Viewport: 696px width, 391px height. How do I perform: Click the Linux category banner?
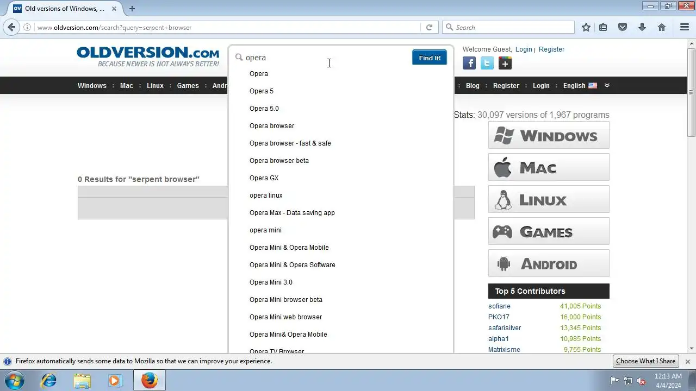549,199
